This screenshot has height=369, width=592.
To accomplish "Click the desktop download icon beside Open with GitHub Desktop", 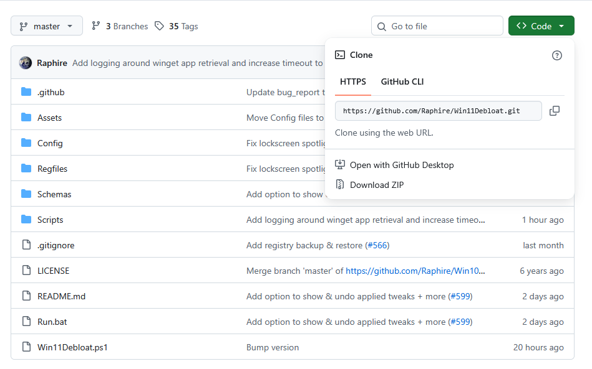I will tap(340, 164).
